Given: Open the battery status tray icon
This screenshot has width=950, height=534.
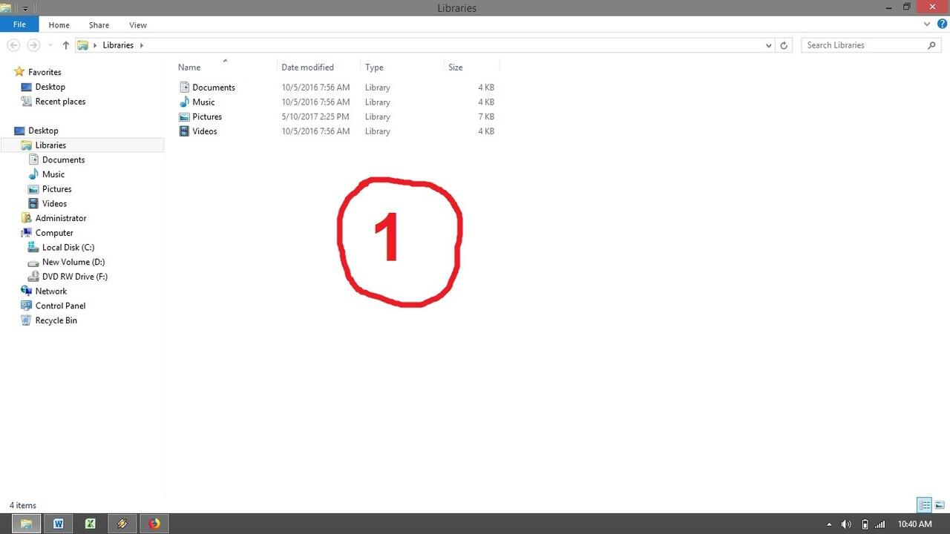Looking at the screenshot, I should click(865, 524).
